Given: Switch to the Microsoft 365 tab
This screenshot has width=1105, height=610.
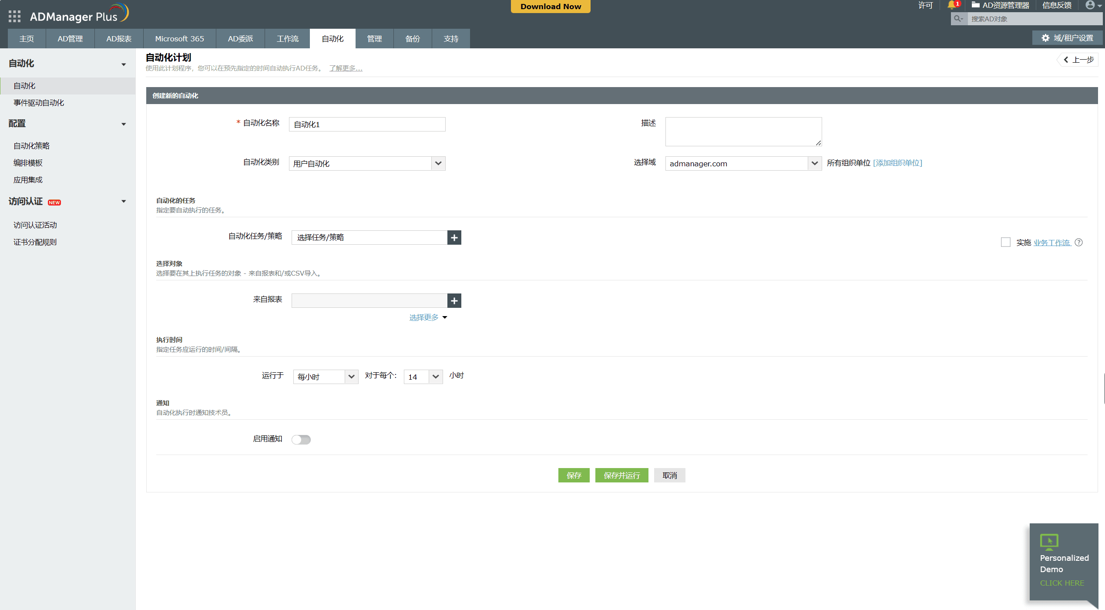Looking at the screenshot, I should click(179, 39).
